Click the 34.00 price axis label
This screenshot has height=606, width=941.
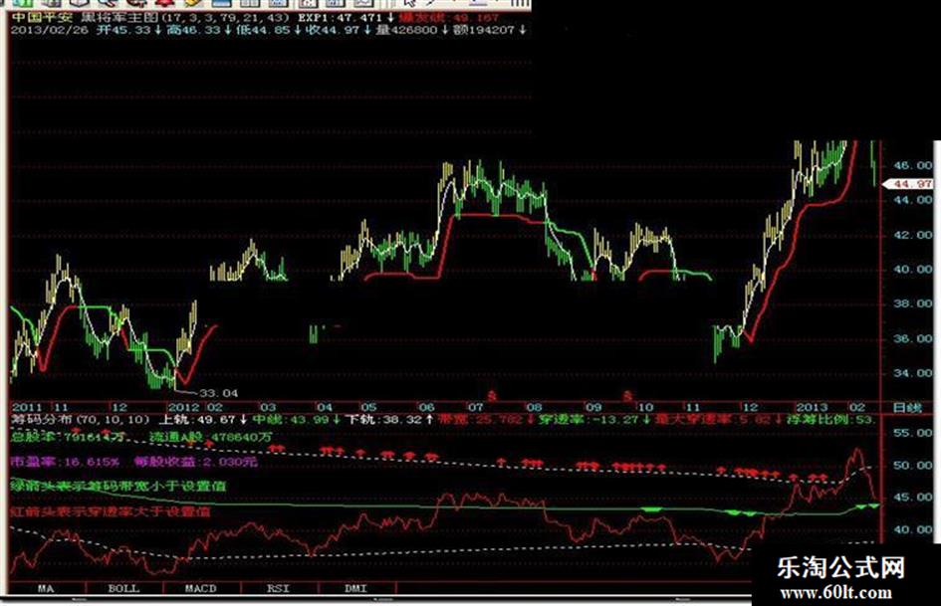(913, 372)
